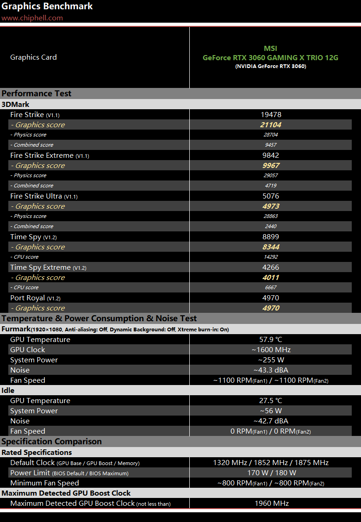Image resolution: width=361 pixels, height=522 pixels.
Task: Select the physics score value 28863
Action: tap(270, 216)
